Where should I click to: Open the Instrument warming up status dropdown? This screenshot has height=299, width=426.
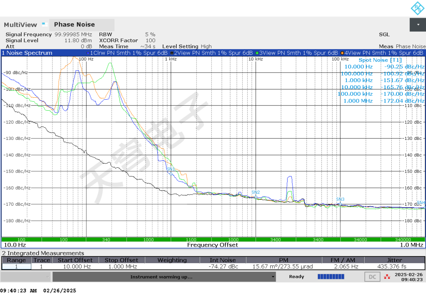164,277
